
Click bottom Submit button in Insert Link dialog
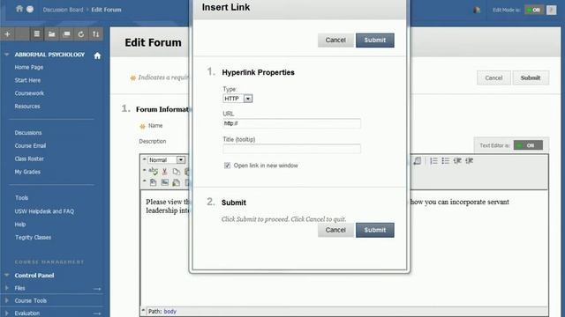tap(375, 230)
